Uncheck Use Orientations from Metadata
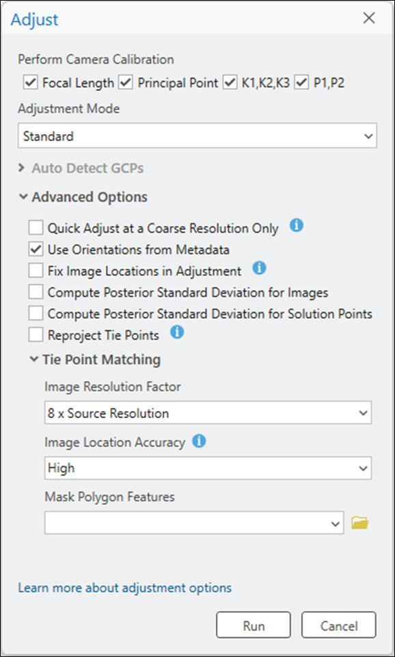The image size is (395, 657). pos(36,250)
